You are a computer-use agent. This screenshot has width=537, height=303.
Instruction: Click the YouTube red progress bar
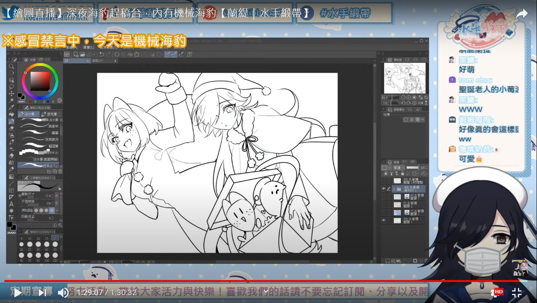click(262, 281)
